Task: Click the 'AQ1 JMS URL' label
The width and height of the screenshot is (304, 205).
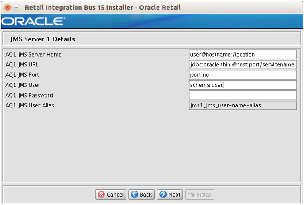Action: click(x=22, y=65)
